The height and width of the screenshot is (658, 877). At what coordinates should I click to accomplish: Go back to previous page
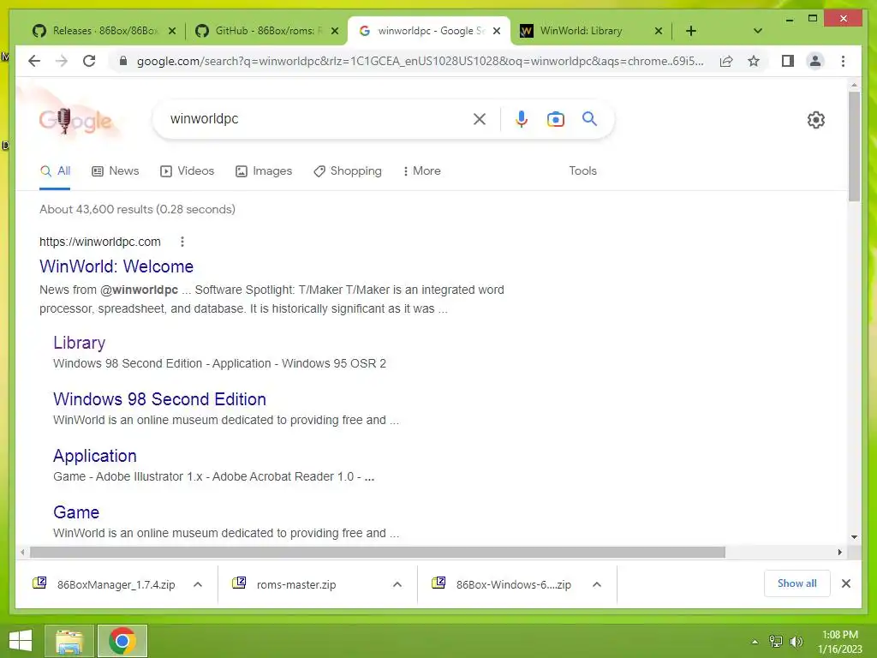tap(34, 61)
